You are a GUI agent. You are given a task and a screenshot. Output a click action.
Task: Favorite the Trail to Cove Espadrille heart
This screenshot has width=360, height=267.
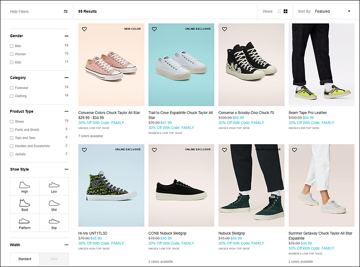click(x=154, y=29)
